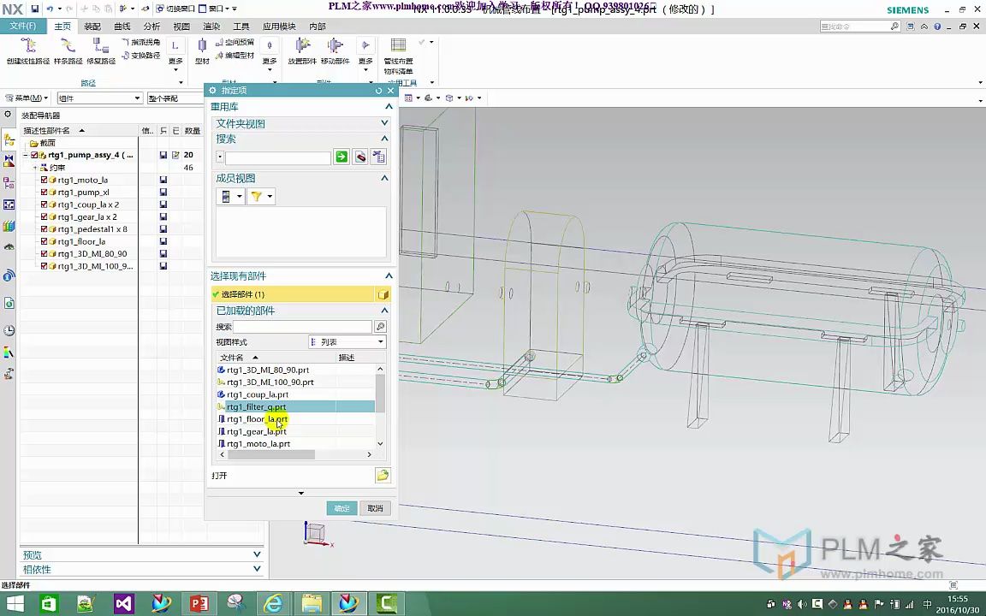Click the 放置部件 place part icon
Image resolution: width=986 pixels, height=616 pixels.
tap(301, 49)
